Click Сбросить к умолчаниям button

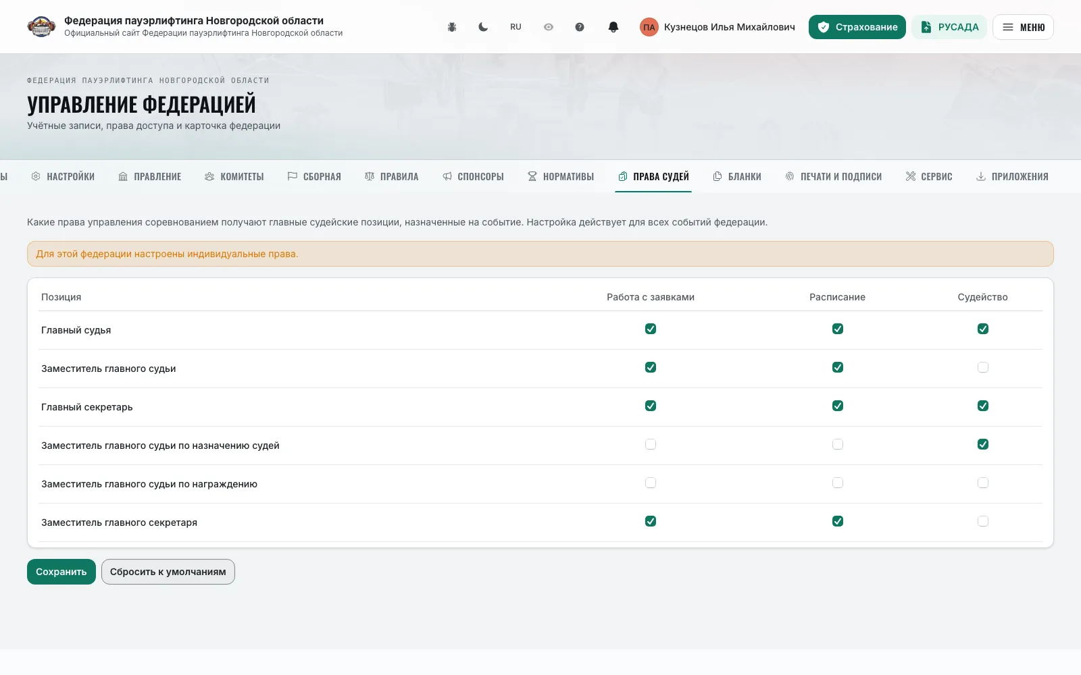coord(168,572)
